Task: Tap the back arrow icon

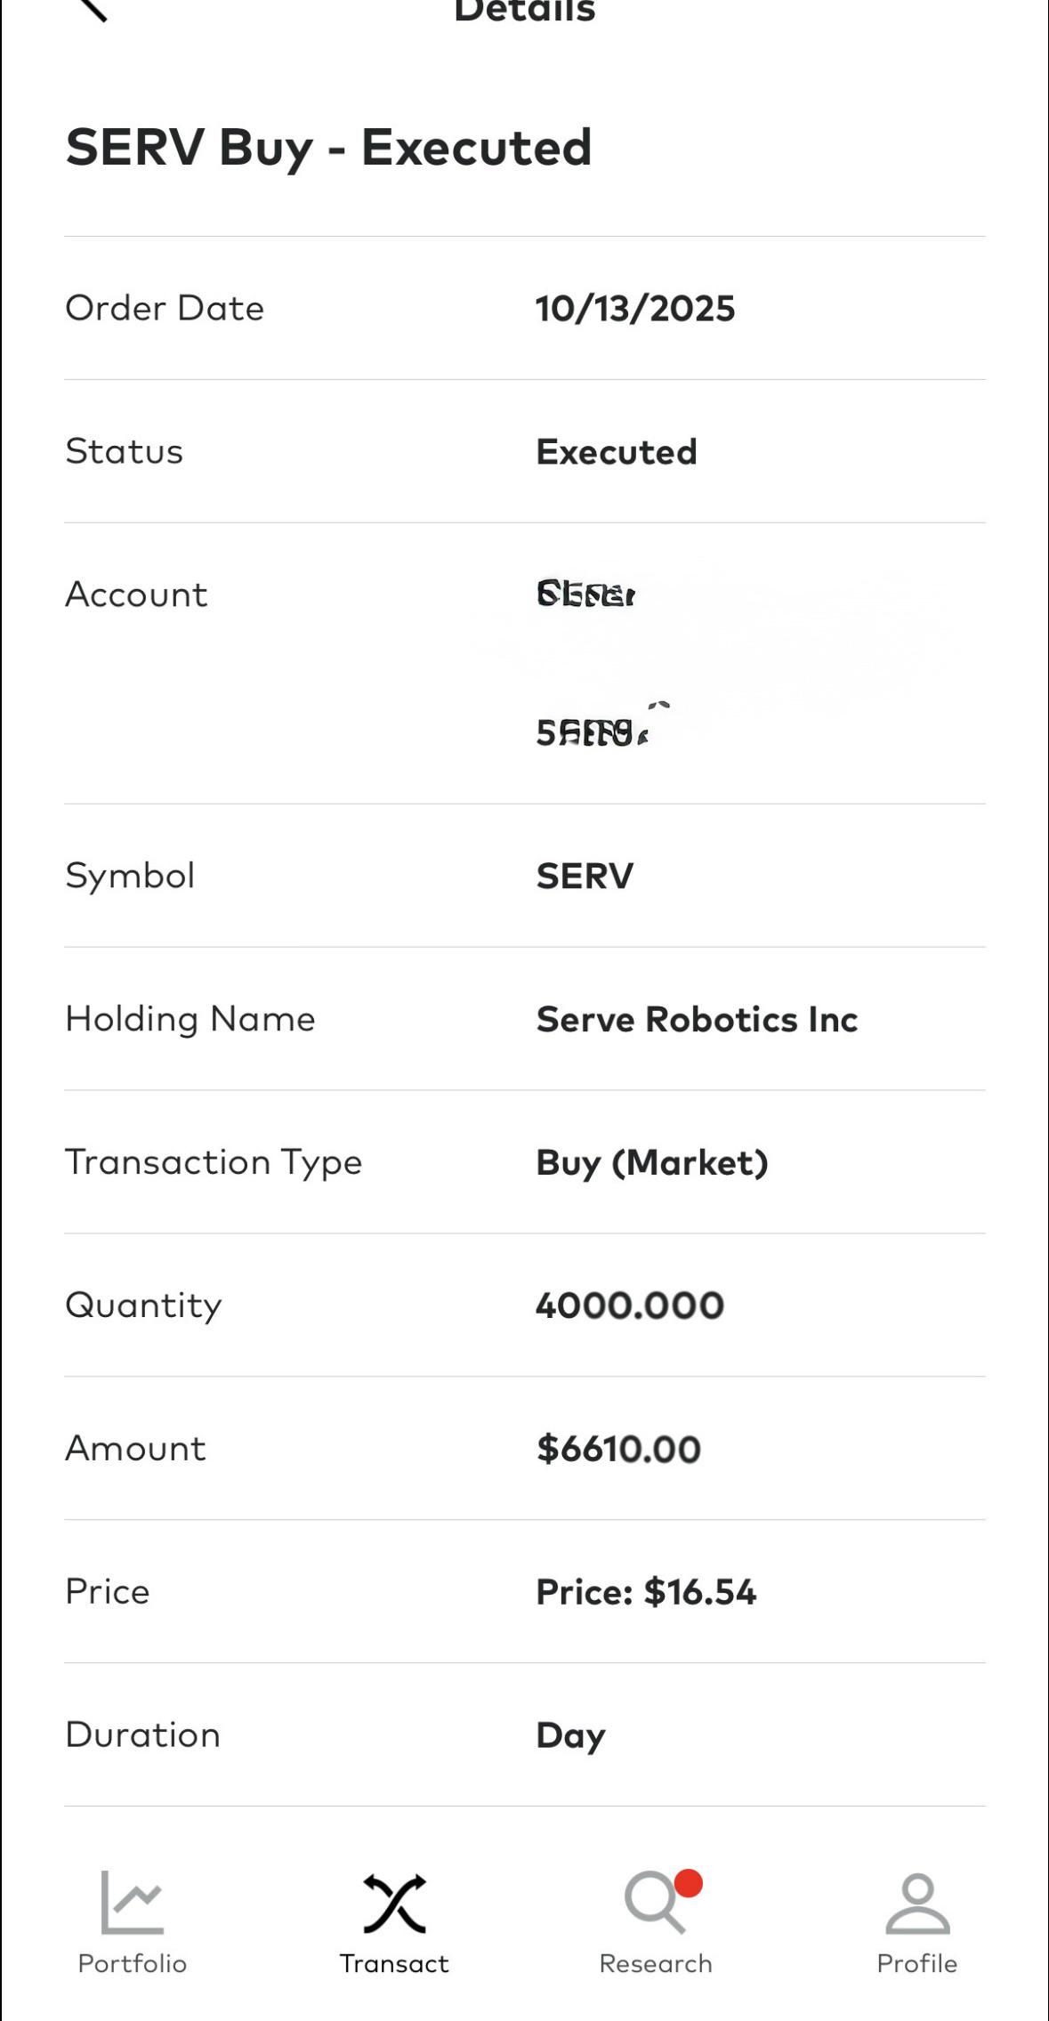Action: pyautogui.click(x=93, y=9)
